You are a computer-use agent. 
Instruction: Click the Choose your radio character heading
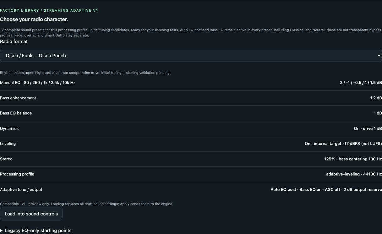click(x=34, y=19)
